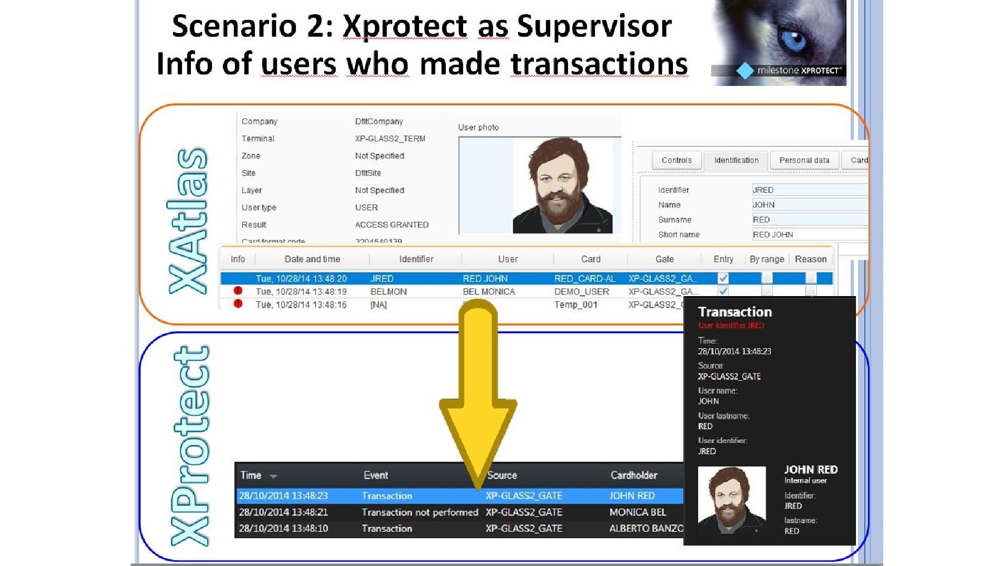Screen dimensions: 1007x566
Task: Select the 28/10/2014 13:48:23 Transaction row
Action: point(459,496)
